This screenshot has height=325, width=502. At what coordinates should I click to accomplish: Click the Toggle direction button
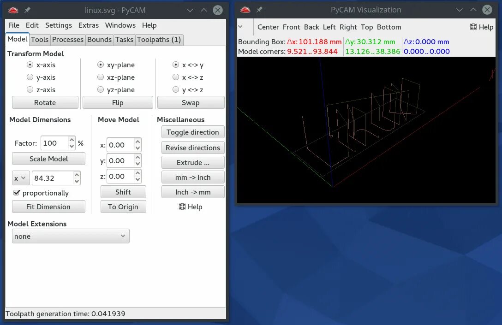(x=193, y=132)
